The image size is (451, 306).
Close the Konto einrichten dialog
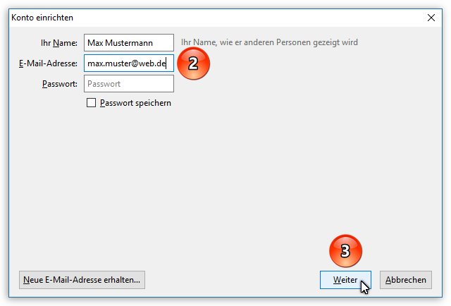point(431,17)
